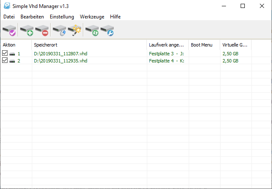
Task: Open options via the blue wrench drive icon
Action: [107, 30]
